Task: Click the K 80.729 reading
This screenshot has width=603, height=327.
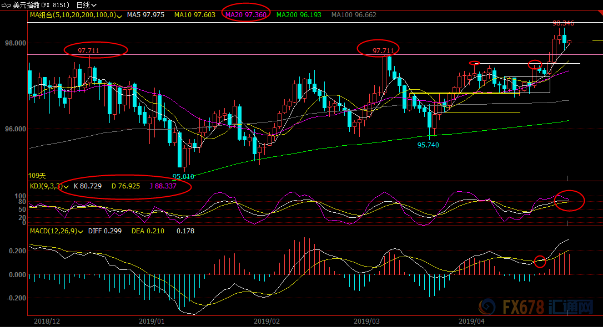Action: [88, 186]
